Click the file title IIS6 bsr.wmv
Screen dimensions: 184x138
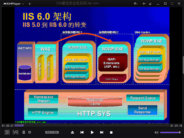pos(78,3)
